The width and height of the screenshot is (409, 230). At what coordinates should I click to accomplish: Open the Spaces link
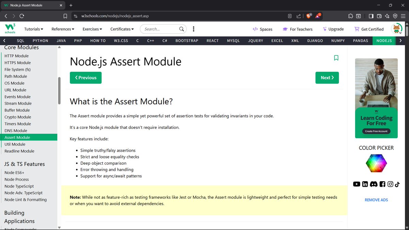pos(262,29)
